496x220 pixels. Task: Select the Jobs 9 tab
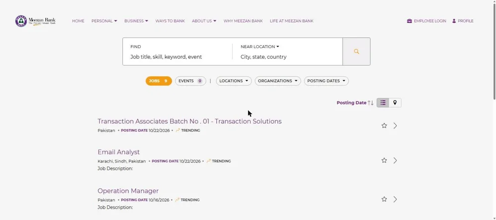(x=159, y=81)
